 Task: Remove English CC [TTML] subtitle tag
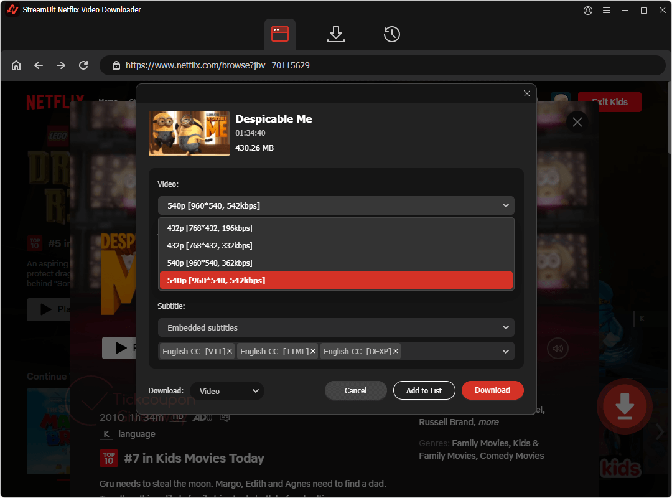pos(313,351)
